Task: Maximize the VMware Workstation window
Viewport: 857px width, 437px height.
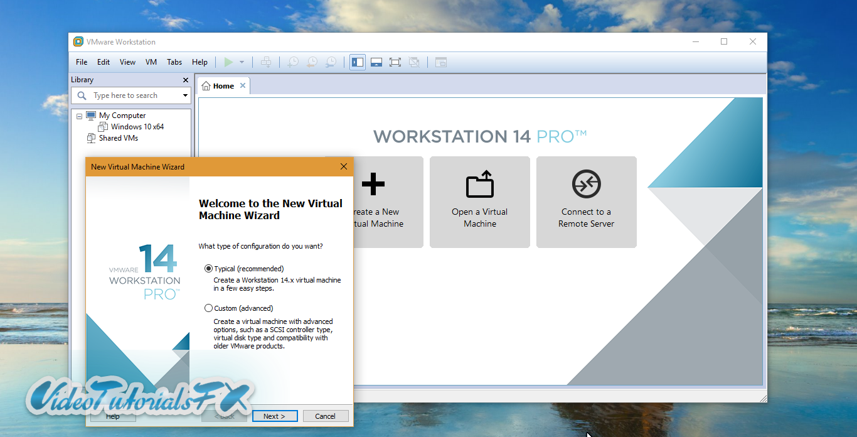Action: pyautogui.click(x=724, y=42)
